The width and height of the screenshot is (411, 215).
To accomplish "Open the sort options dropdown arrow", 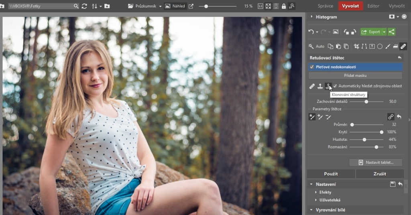I will pyautogui.click(x=100, y=6).
